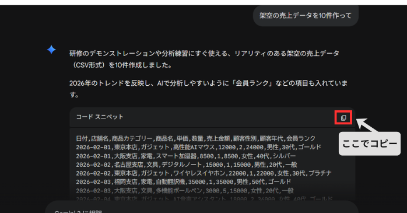Select the user prompt bubble '架空の売上データを10件作って'
Viewport: 407px width, 213px height.
click(306, 16)
